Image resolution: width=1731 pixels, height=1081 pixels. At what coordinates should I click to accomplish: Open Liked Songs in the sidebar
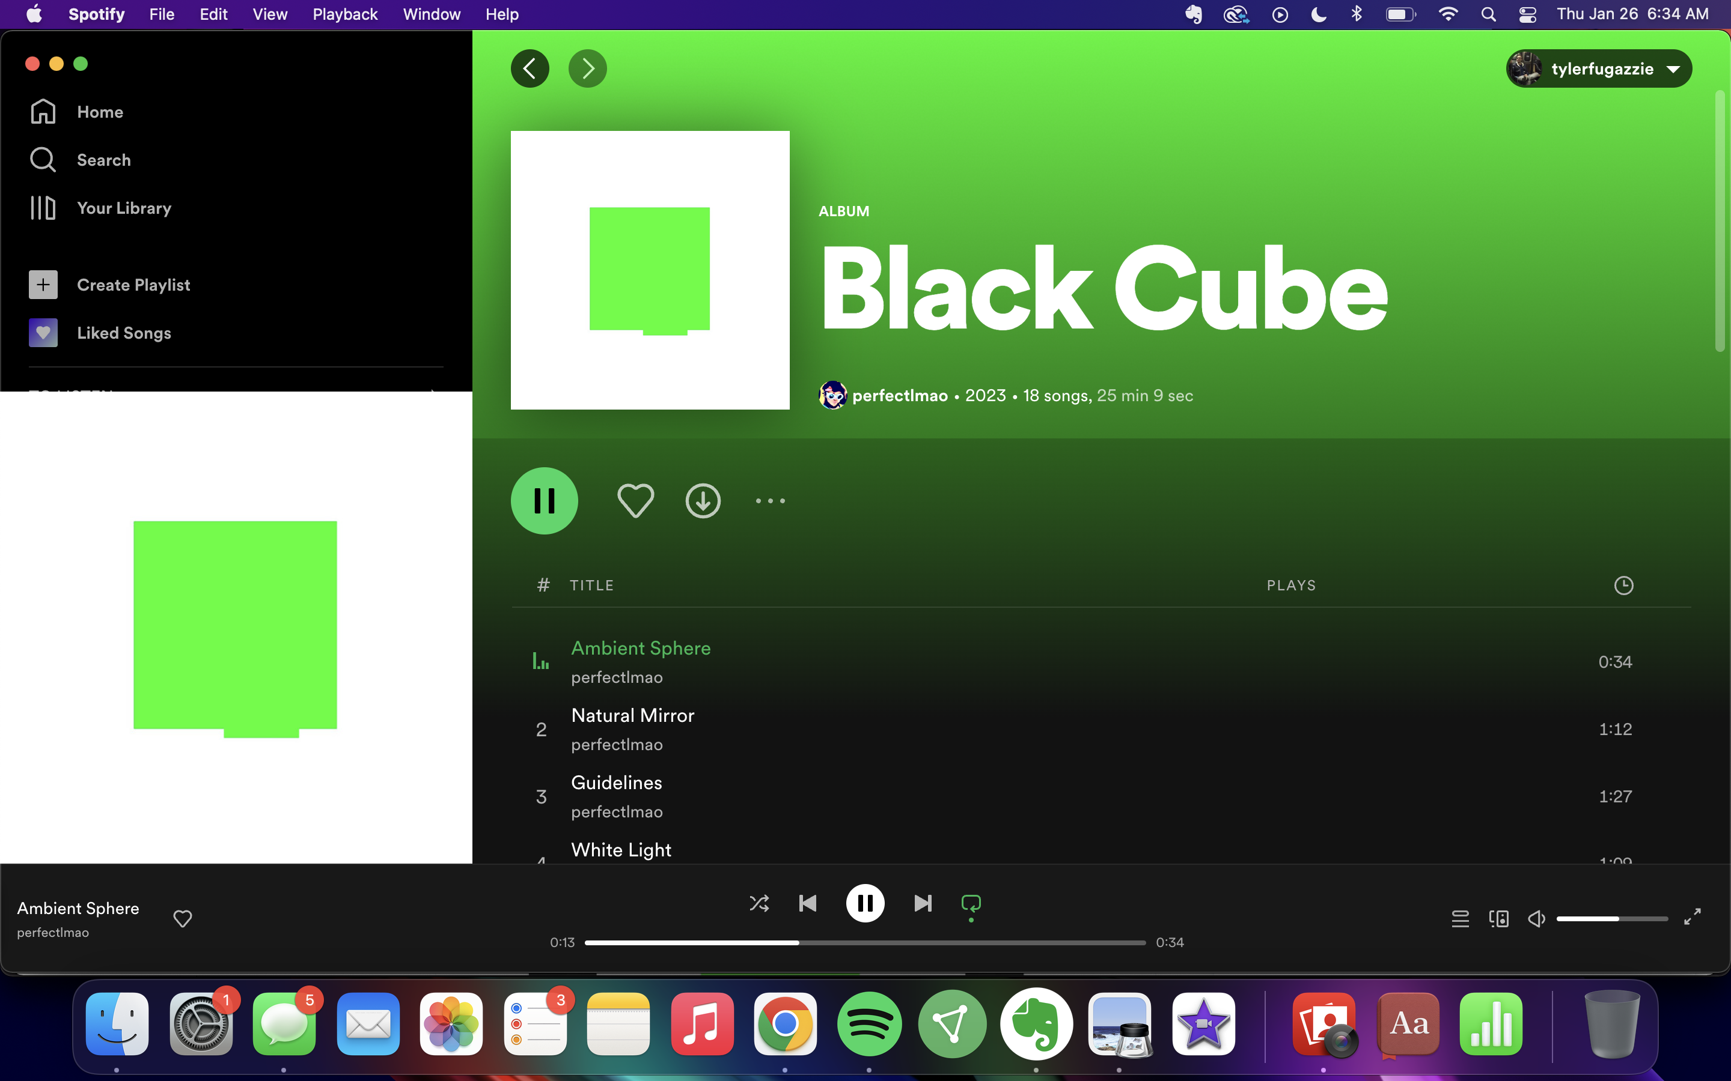[x=124, y=333]
